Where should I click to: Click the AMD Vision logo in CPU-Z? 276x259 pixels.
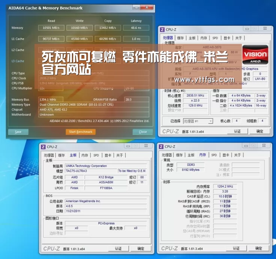[x=255, y=54]
